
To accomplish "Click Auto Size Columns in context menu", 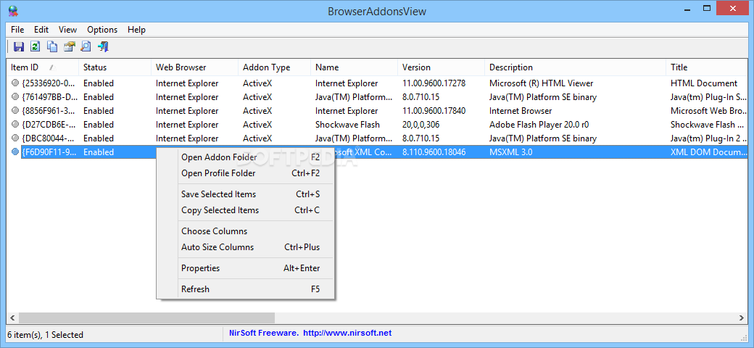I will (245, 247).
